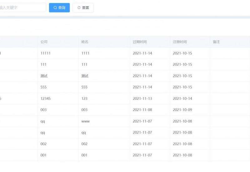Select name cell www
Screen dimensions: 250x172
tap(85, 121)
